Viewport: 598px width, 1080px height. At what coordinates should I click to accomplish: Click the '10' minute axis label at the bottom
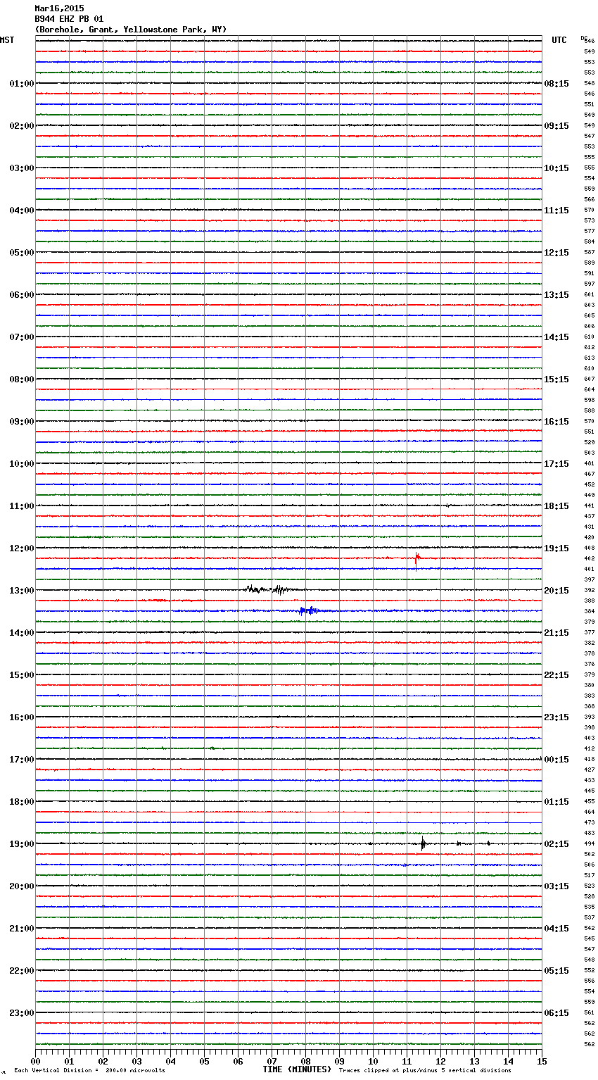point(373,1061)
